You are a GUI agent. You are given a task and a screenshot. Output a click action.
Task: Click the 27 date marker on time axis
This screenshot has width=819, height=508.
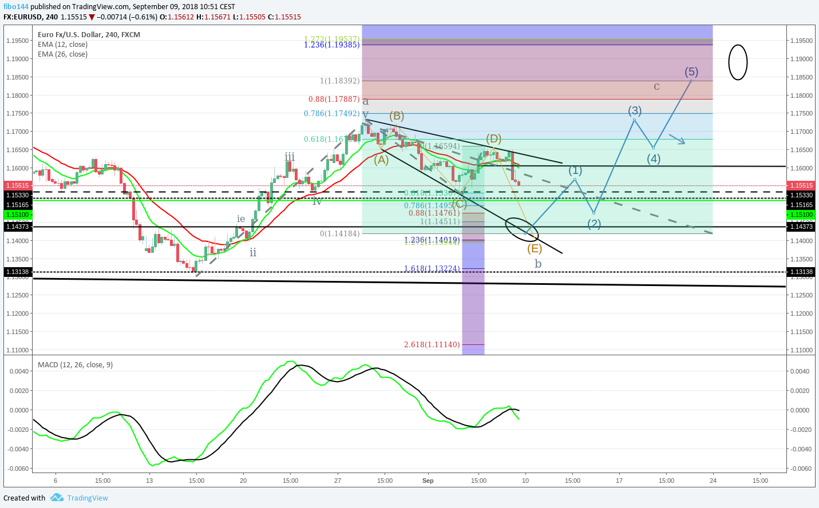click(x=338, y=481)
